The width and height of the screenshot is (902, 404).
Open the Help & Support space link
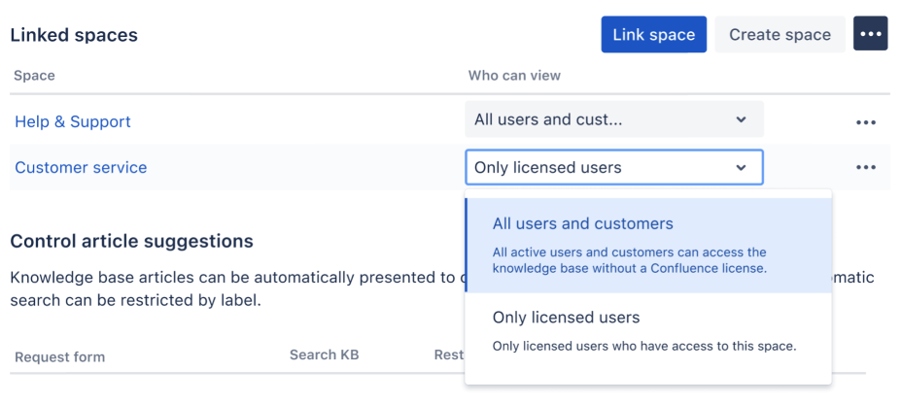(x=73, y=121)
